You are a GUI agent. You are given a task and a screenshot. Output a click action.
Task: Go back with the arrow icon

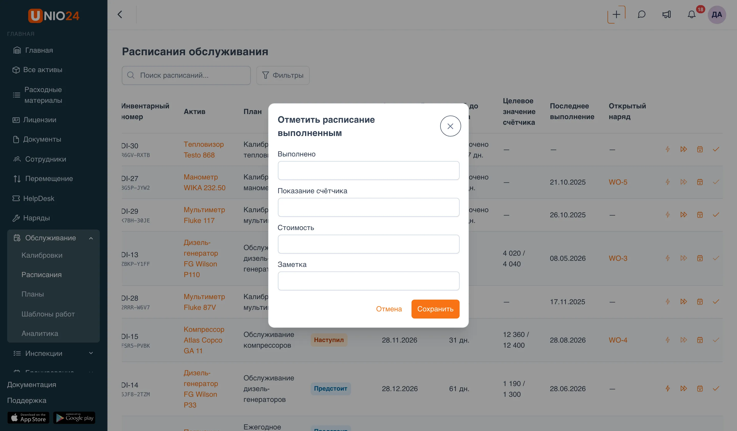click(120, 15)
